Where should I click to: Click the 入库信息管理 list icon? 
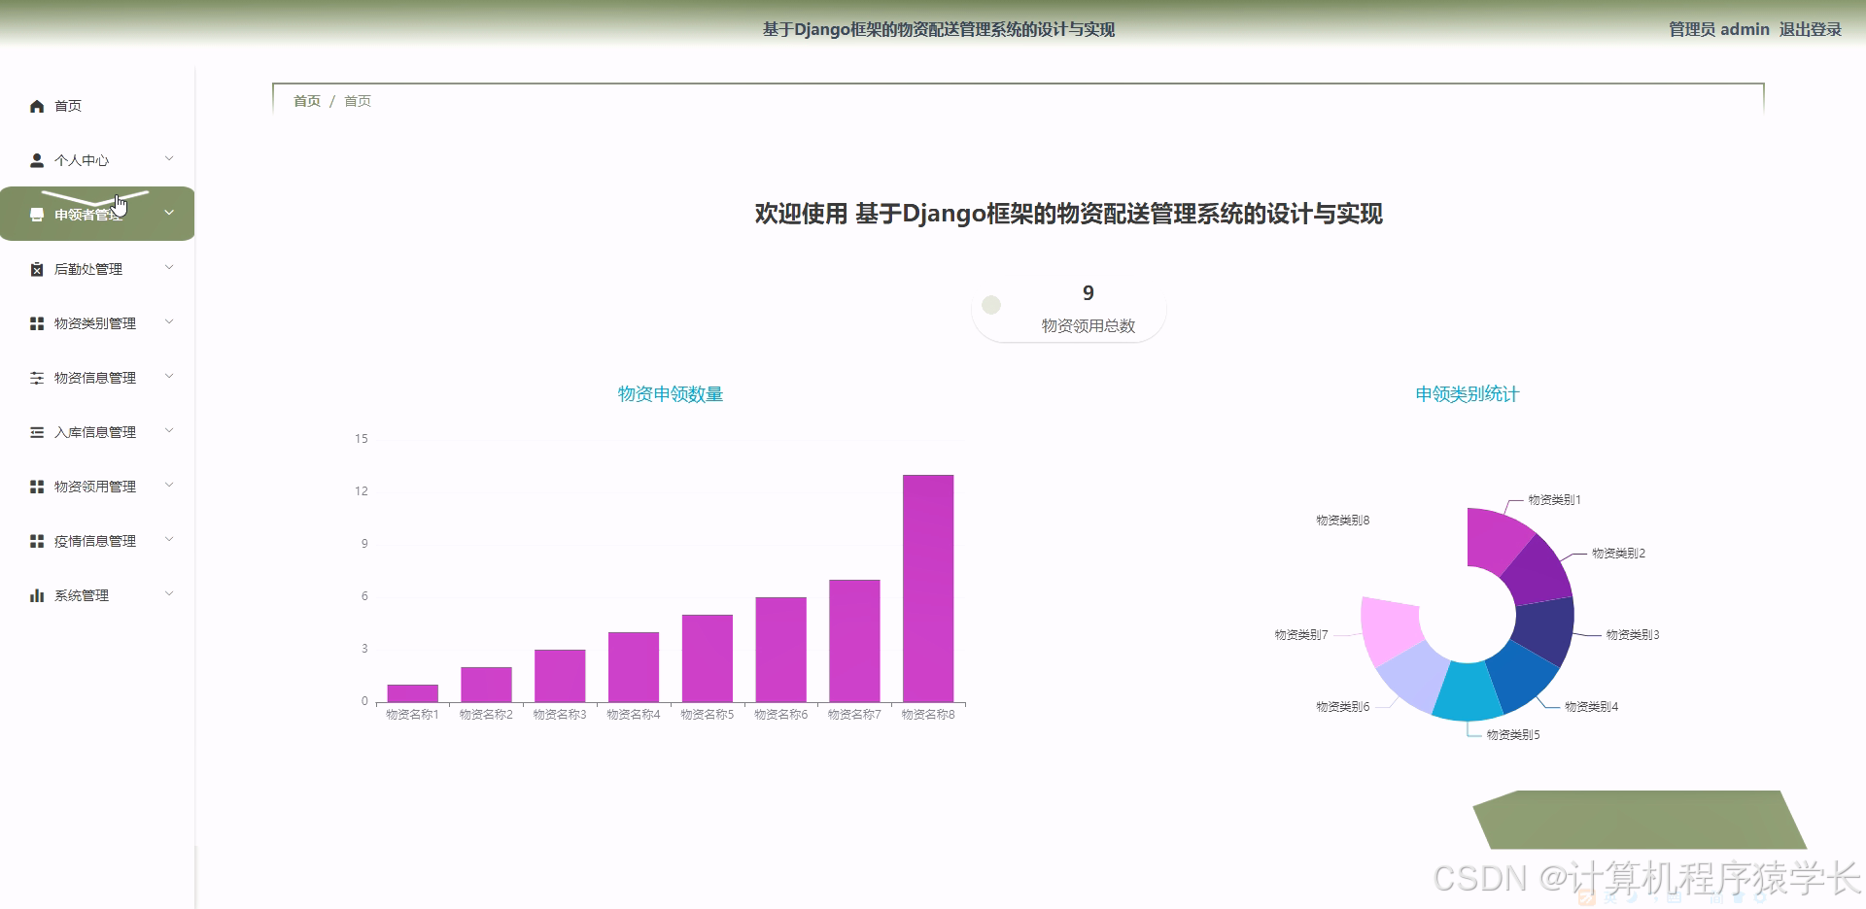coord(36,431)
